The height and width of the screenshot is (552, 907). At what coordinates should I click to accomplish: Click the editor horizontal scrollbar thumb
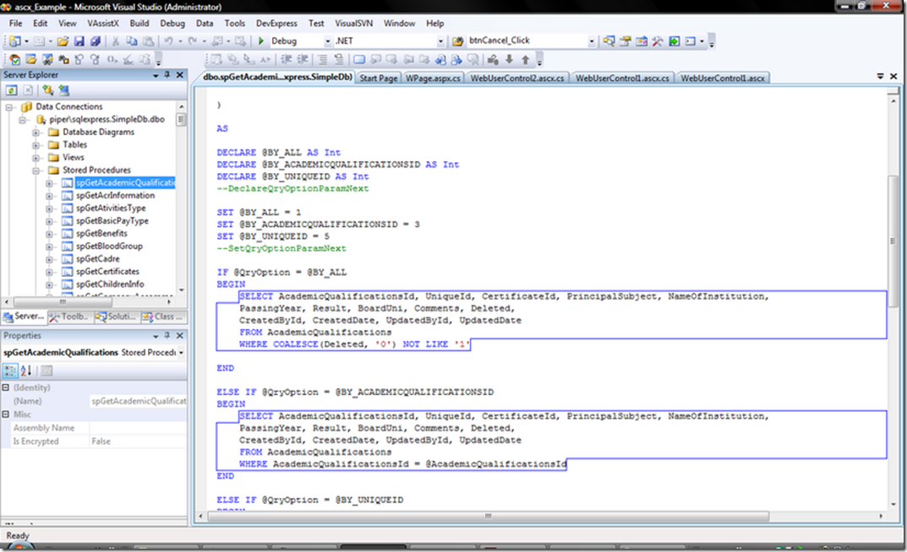coord(489,516)
